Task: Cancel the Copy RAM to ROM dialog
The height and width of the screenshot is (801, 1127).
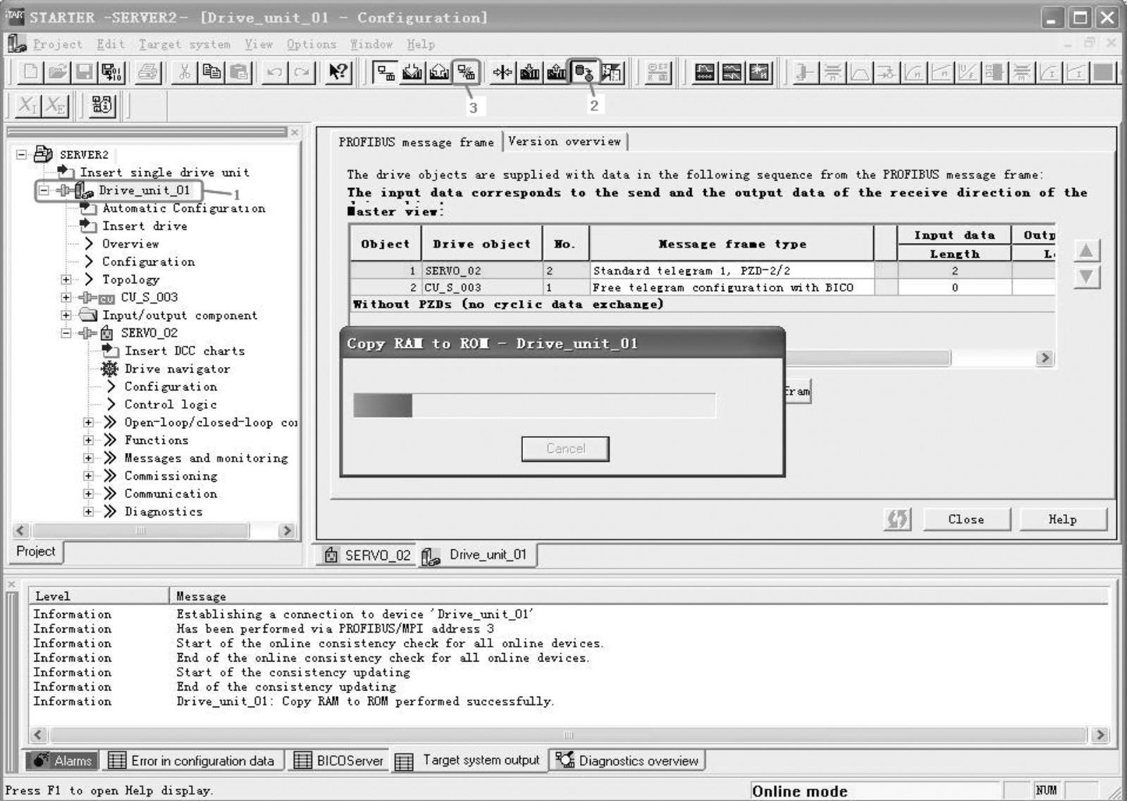Action: (x=565, y=449)
